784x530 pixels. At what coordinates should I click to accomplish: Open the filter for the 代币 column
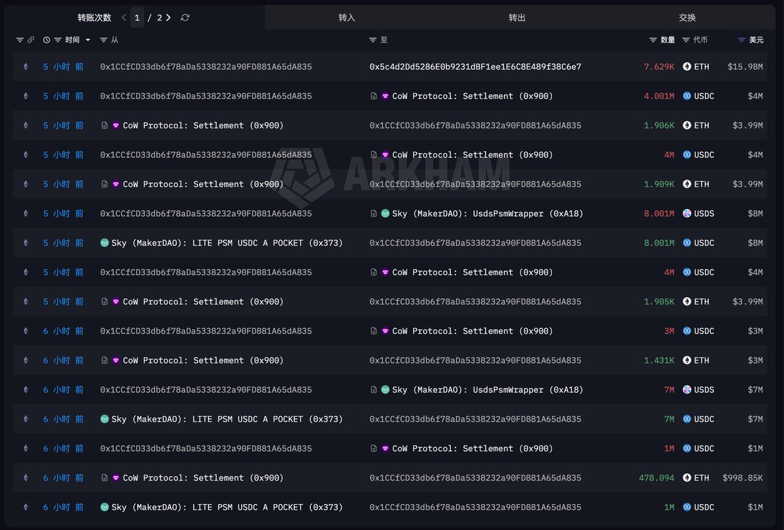pos(686,40)
